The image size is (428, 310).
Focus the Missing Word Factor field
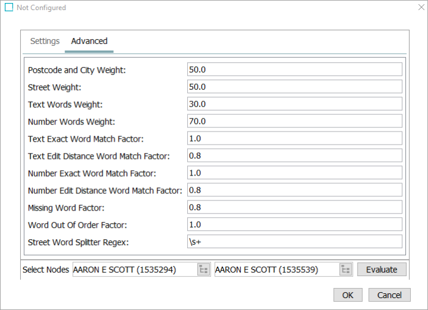pyautogui.click(x=294, y=207)
